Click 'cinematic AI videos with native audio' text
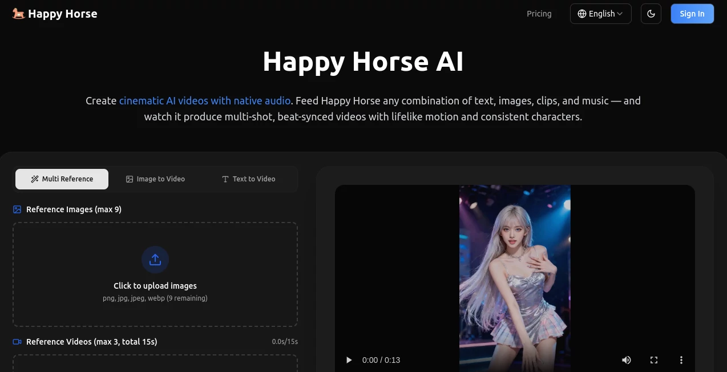 tap(205, 100)
